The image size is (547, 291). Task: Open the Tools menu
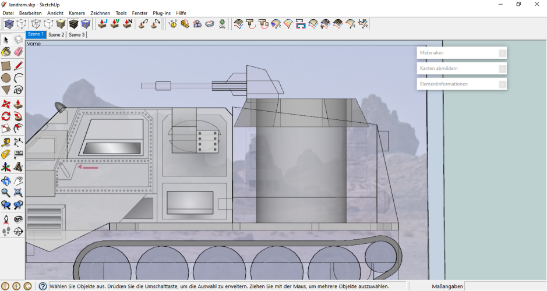pyautogui.click(x=121, y=13)
